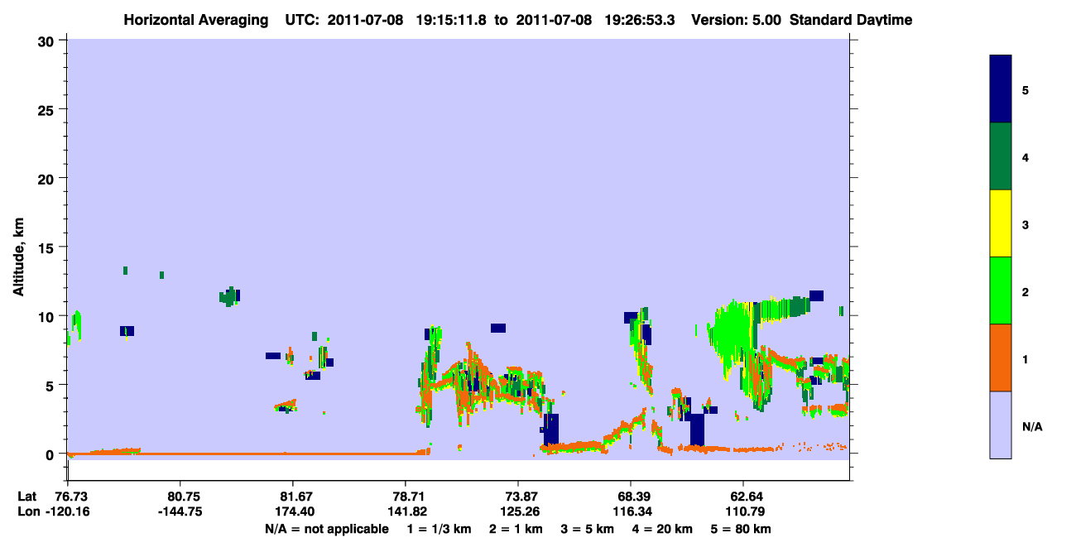Click the colorbar label '3'

(x=1026, y=224)
